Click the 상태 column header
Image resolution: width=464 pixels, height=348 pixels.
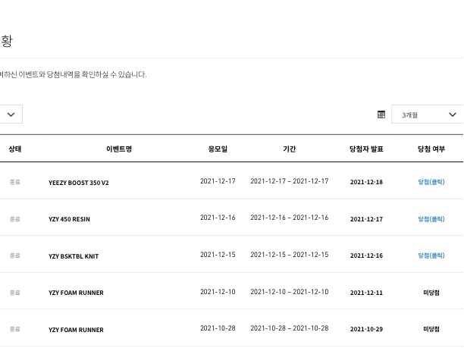click(x=15, y=149)
